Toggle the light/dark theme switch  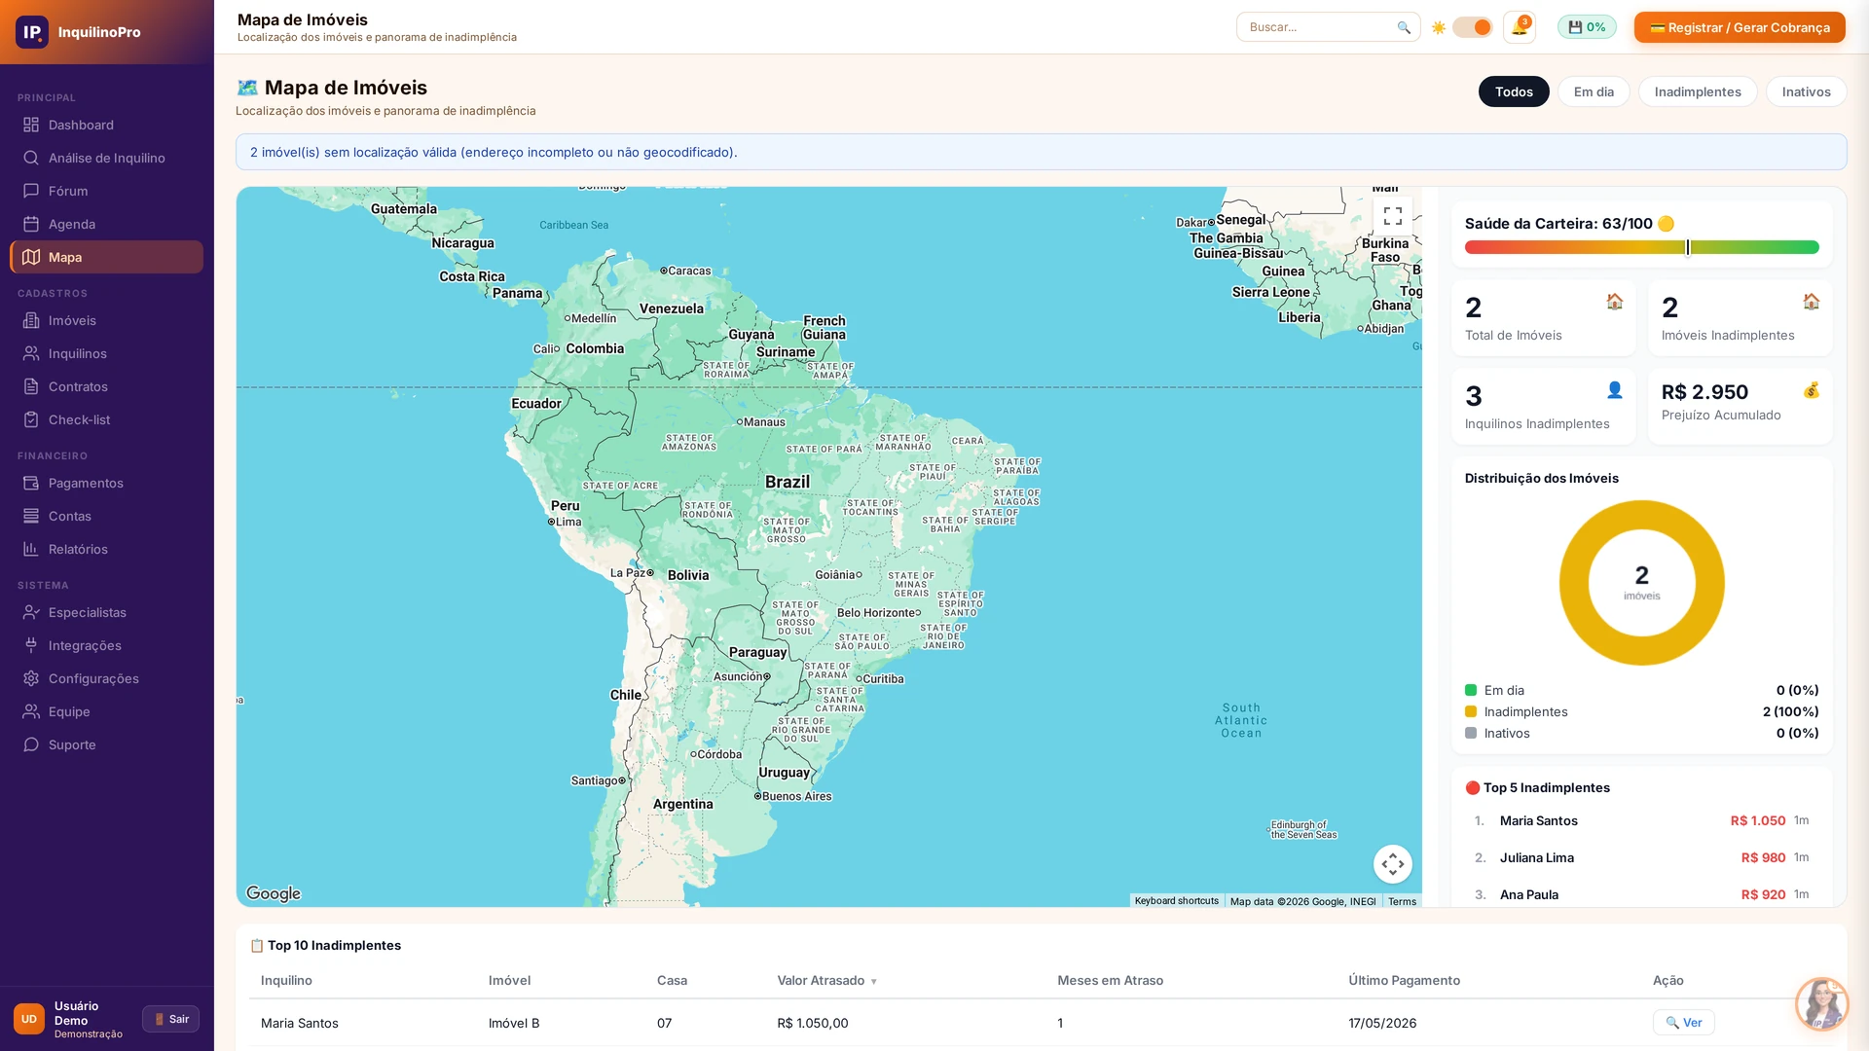(x=1472, y=27)
